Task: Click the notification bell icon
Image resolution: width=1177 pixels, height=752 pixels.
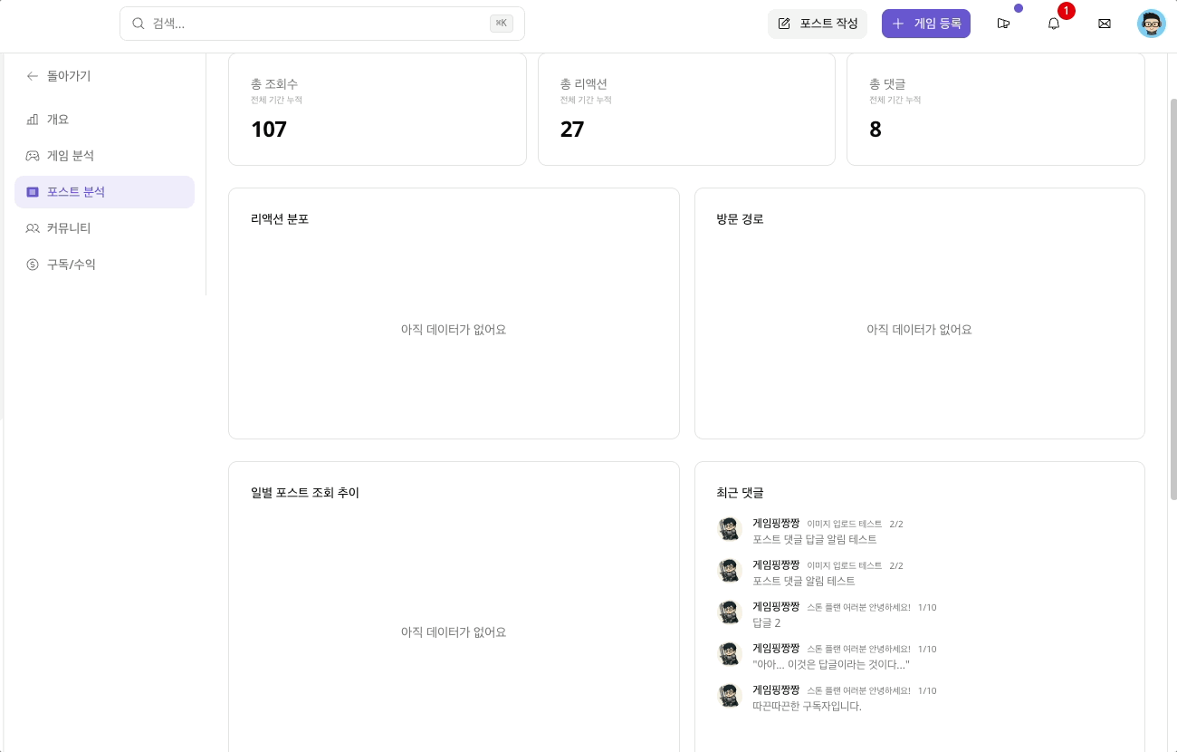Action: pyautogui.click(x=1053, y=24)
